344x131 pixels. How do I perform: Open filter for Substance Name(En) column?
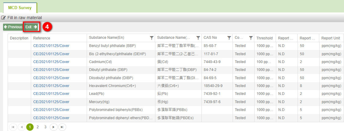(x=151, y=38)
